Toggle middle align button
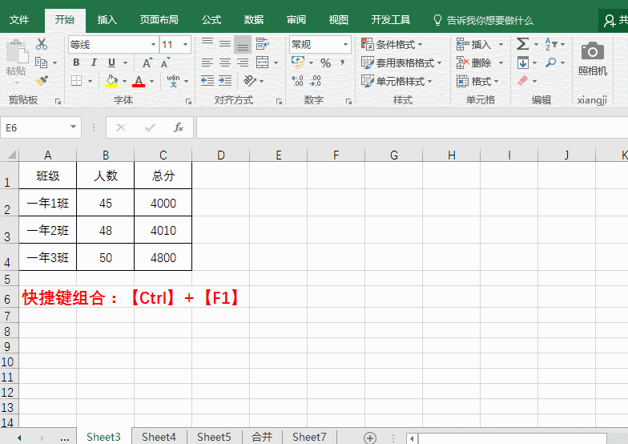628x444 pixels. 225,43
